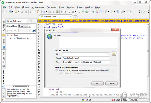Click the bulleted list toolbar icon
The height and width of the screenshot is (103, 151).
(x=79, y=12)
